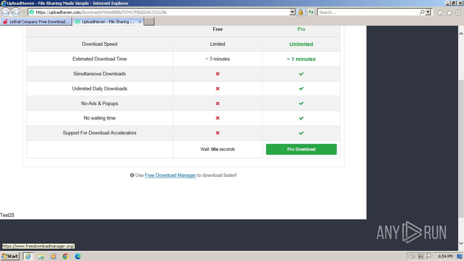Click green check for Unlimited Daily Downloads
This screenshot has height=261, width=464.
tap(301, 89)
